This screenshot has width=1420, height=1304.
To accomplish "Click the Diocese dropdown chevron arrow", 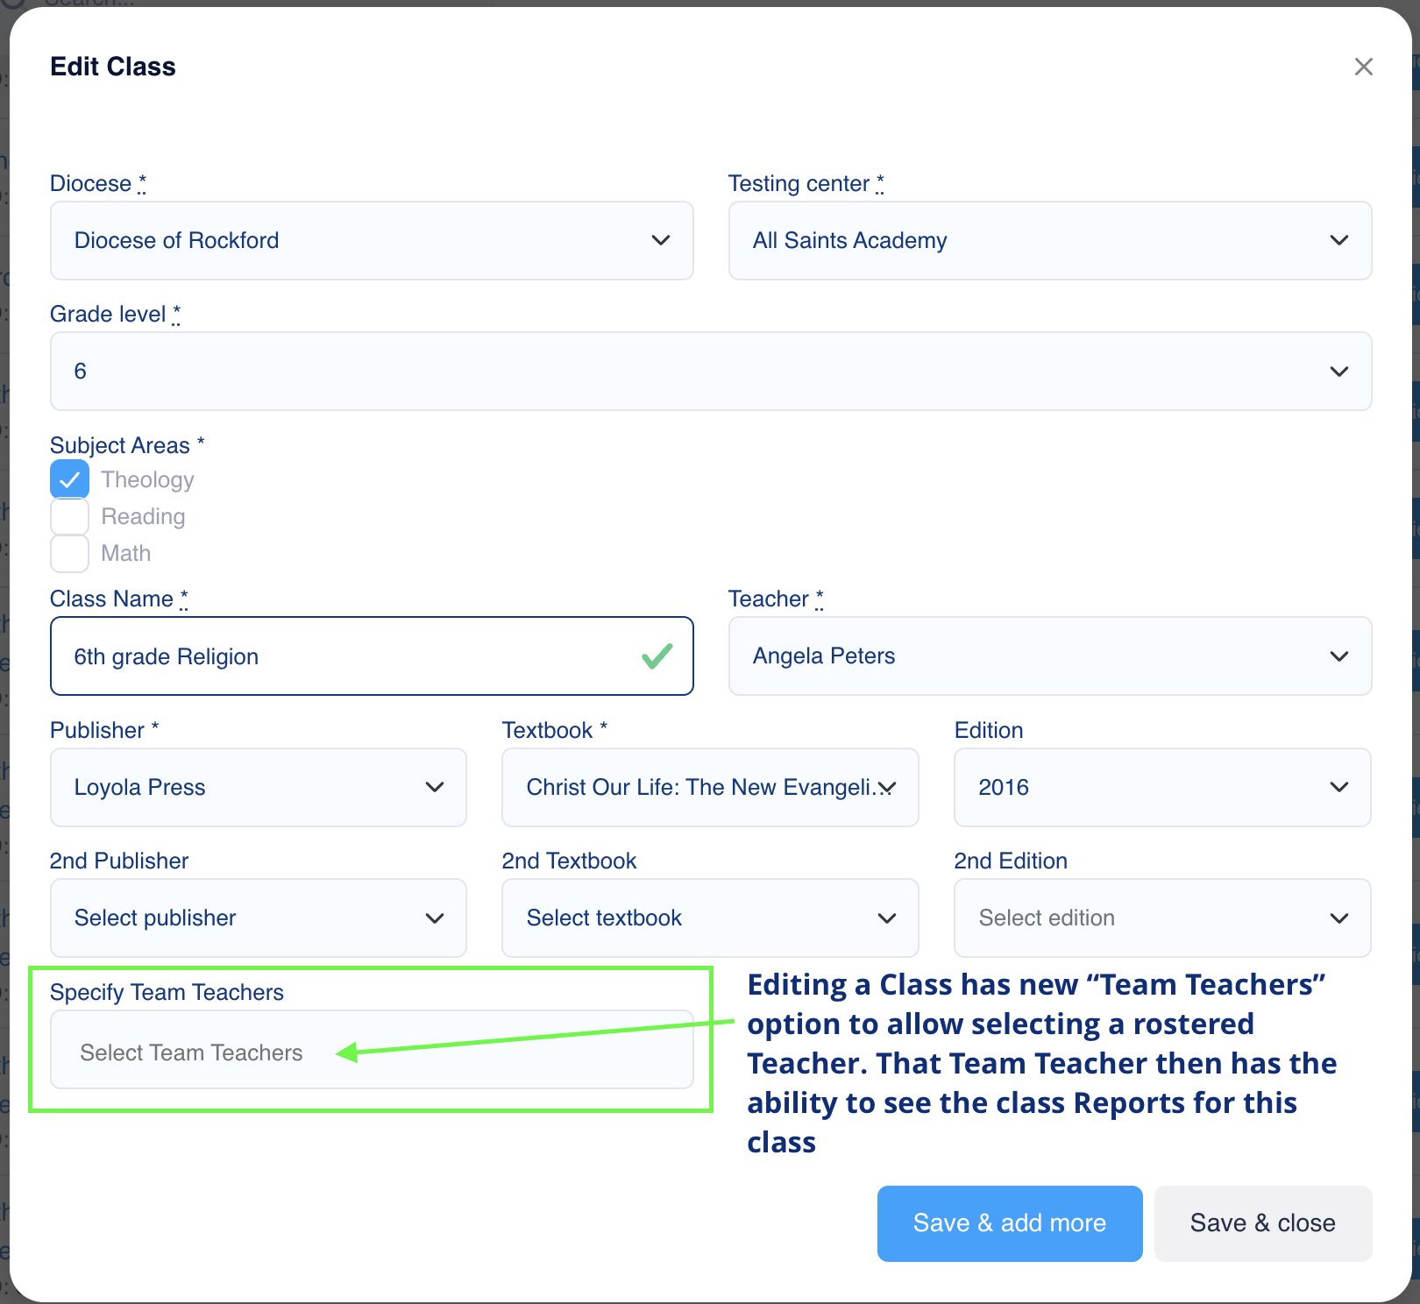I will (661, 240).
